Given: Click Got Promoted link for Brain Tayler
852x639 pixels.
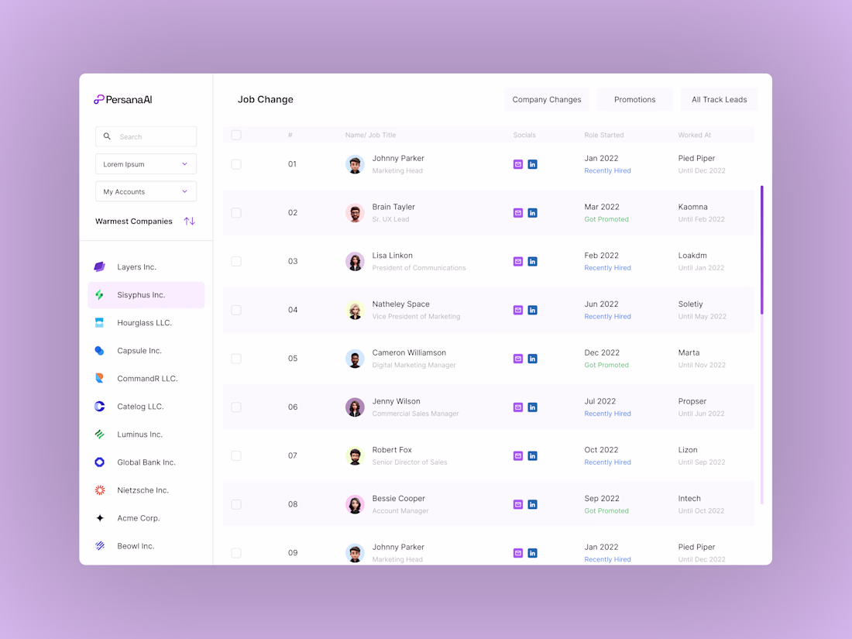Looking at the screenshot, I should coord(606,219).
